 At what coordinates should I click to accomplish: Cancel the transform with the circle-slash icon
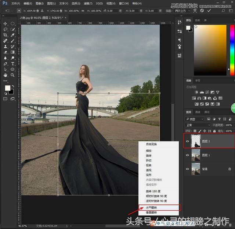click(x=202, y=10)
